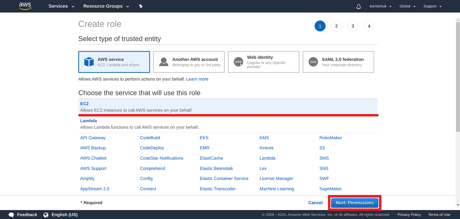Viewport: 460px width, 219px height.
Task: Click the SAML federation round icon
Action: (x=313, y=62)
